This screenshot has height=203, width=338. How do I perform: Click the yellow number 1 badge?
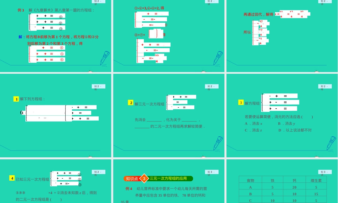16,99
